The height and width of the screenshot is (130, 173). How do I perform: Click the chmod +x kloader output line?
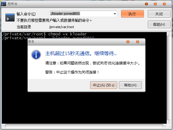[x=44, y=34]
